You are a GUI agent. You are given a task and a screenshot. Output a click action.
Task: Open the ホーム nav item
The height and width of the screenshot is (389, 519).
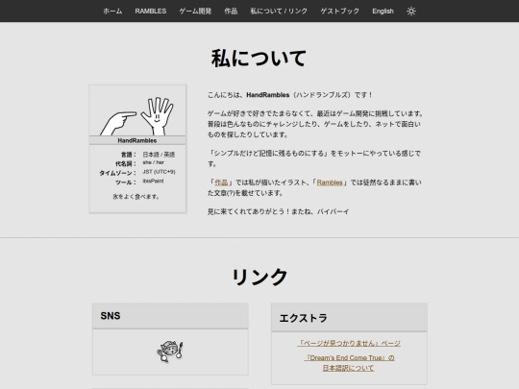pos(112,12)
